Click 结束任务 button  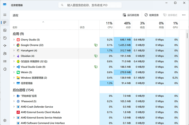point(151,15)
